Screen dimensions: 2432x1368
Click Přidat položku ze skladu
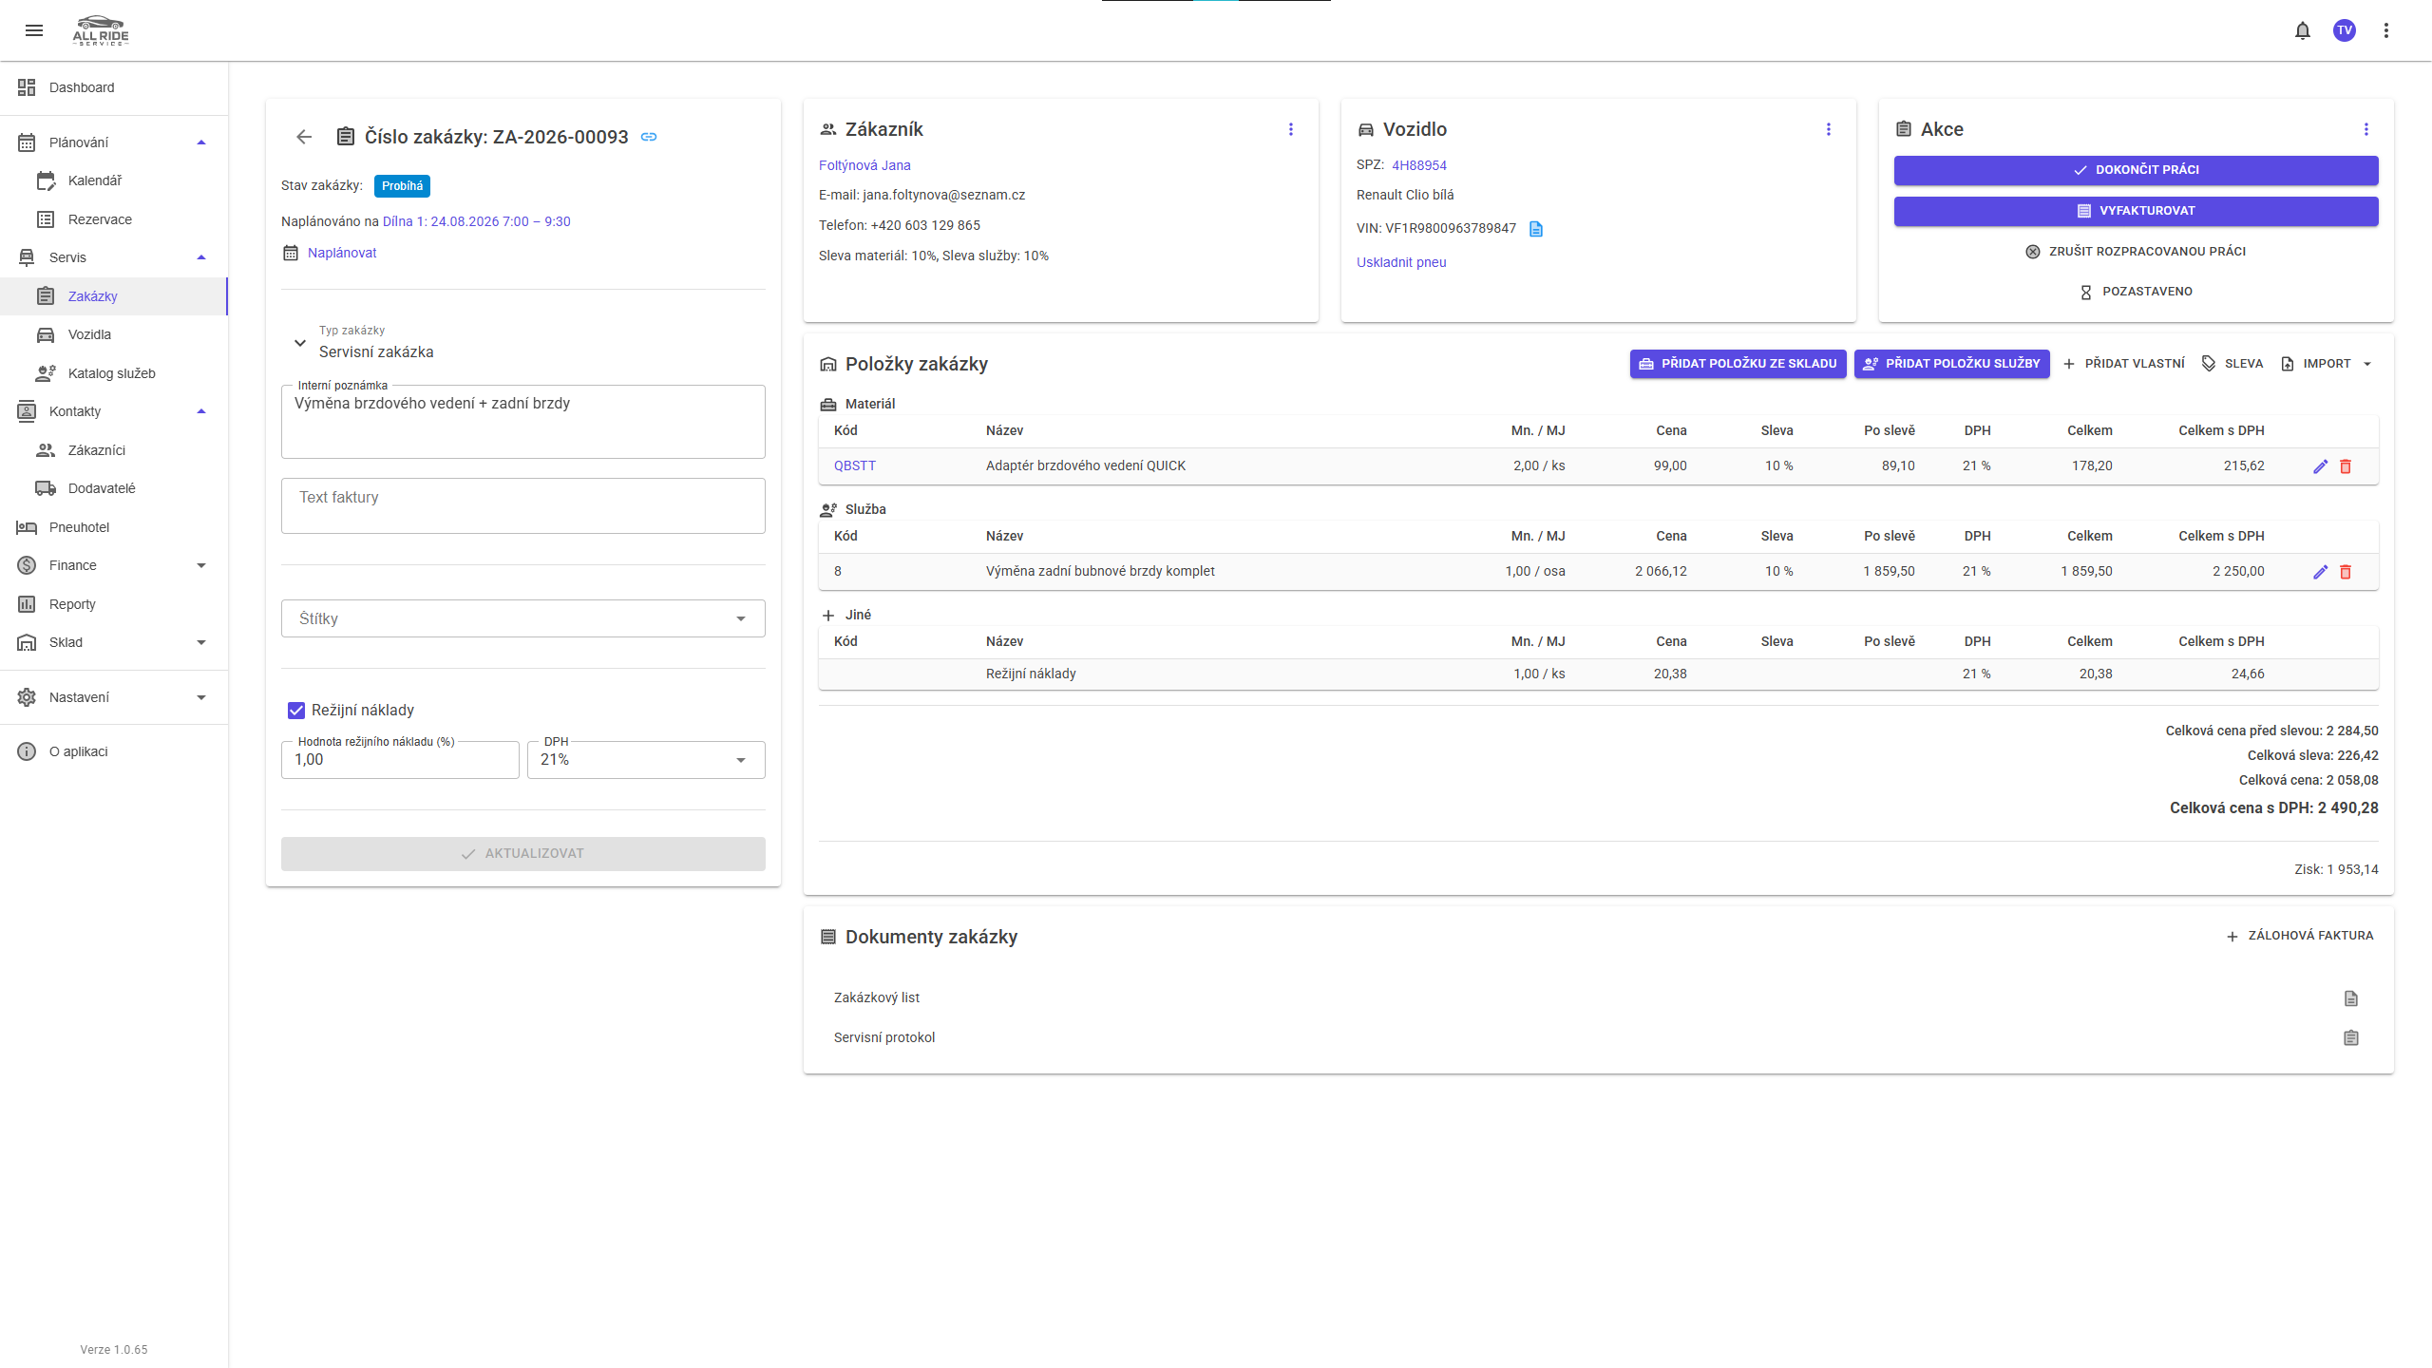[x=1738, y=364]
